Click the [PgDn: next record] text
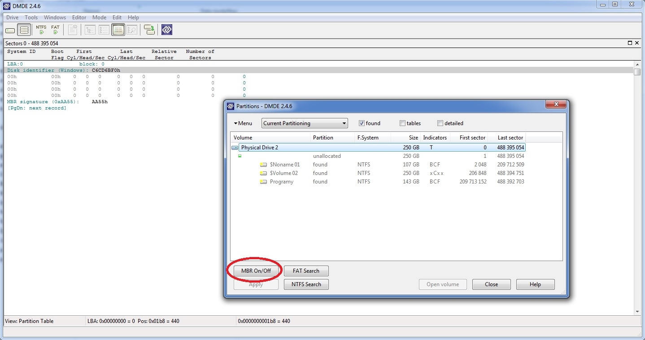This screenshot has width=645, height=340. coord(37,108)
